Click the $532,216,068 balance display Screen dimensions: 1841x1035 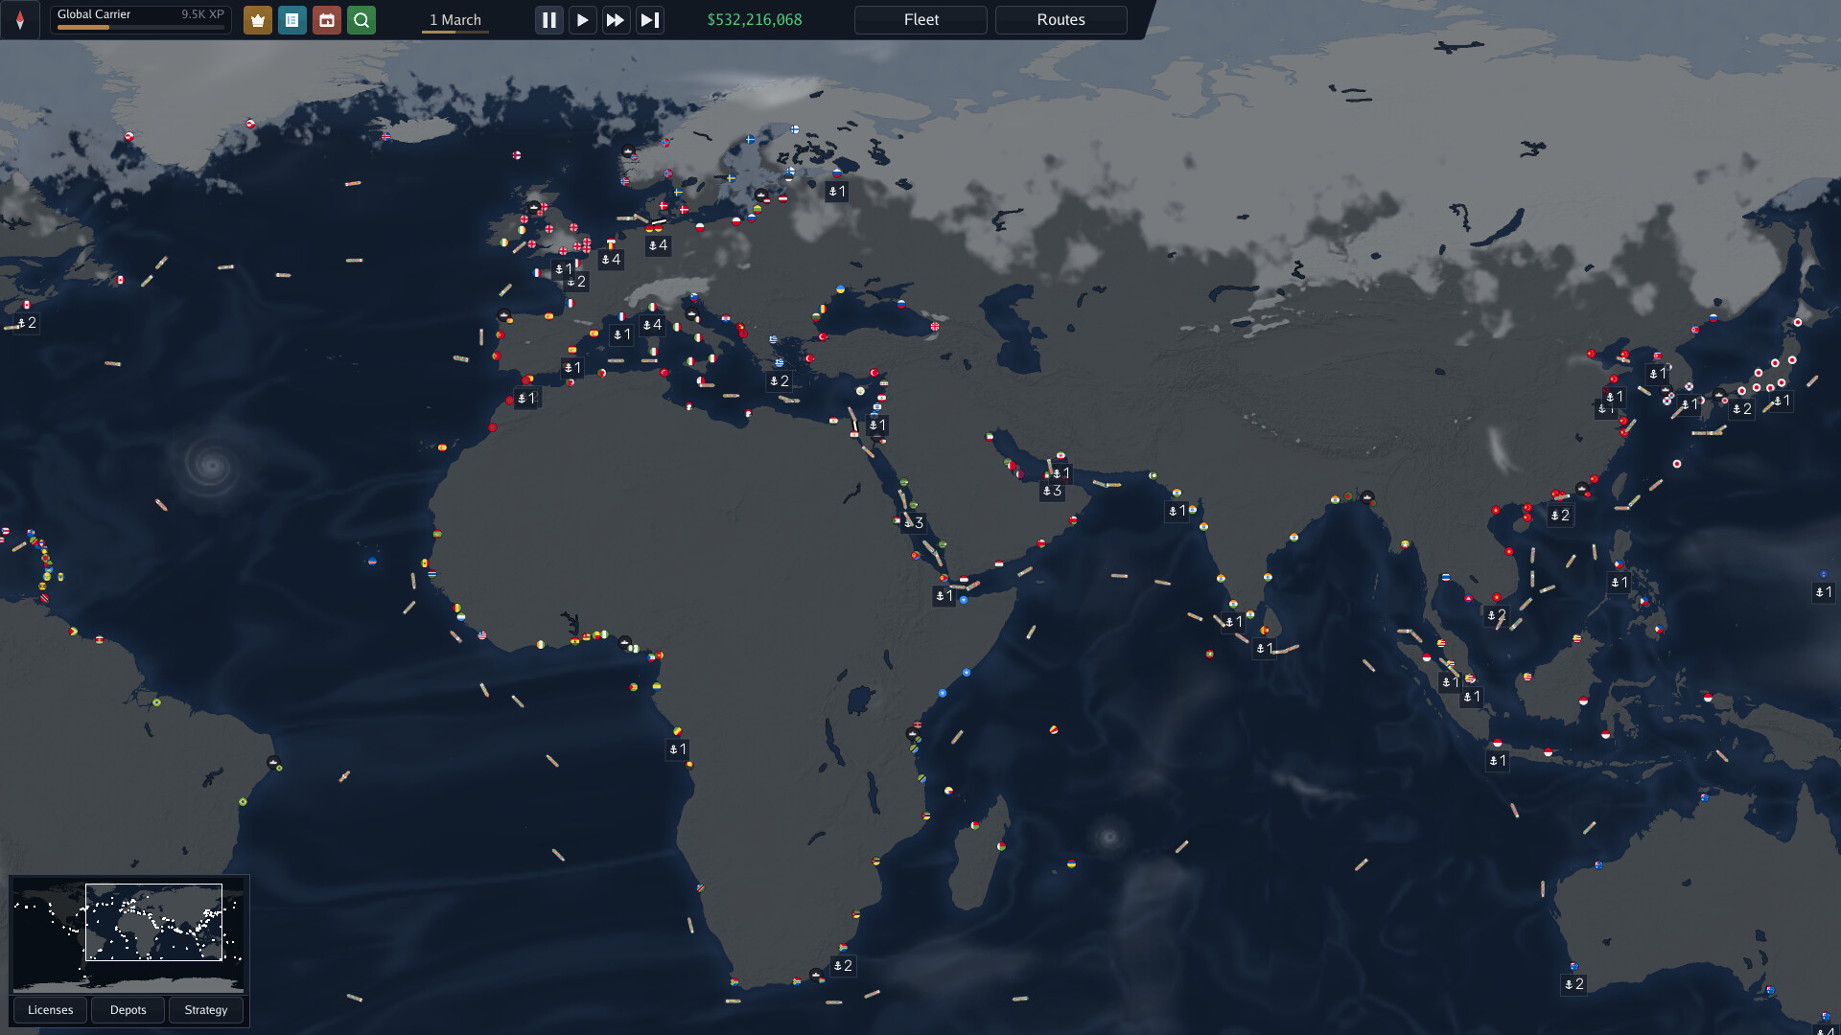point(755,20)
